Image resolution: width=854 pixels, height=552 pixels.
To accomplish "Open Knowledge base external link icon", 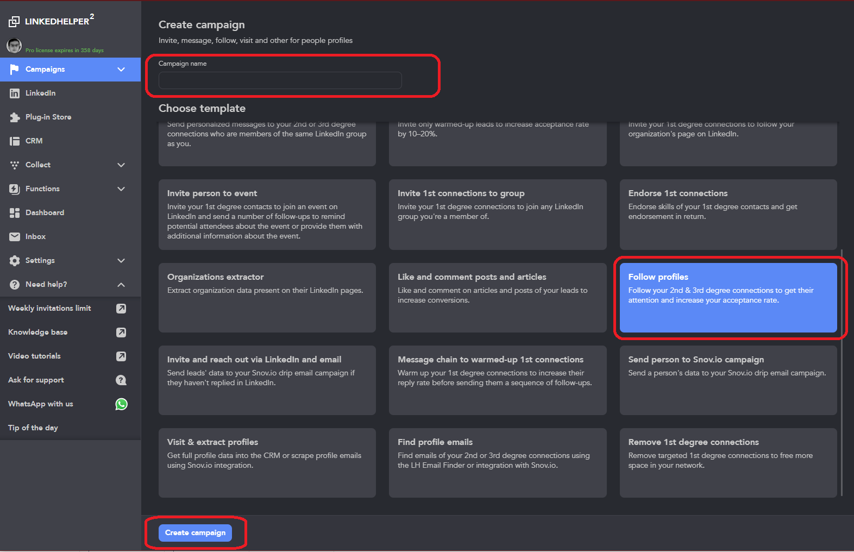I will [x=121, y=333].
